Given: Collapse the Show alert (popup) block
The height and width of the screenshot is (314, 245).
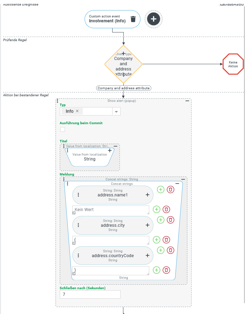Looking at the screenshot, I should 187,101.
